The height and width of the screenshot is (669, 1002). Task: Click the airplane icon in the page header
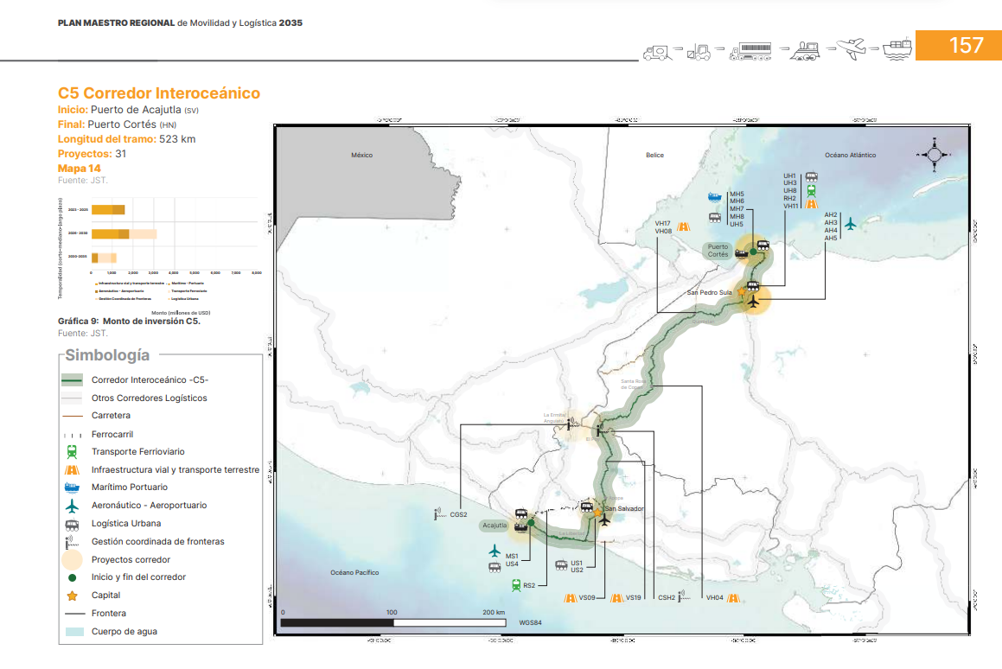tap(852, 48)
